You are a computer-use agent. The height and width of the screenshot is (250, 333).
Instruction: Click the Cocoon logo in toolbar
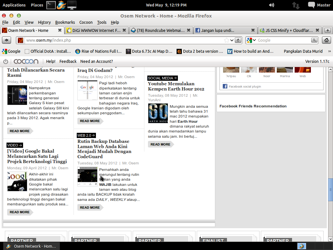coord(26,62)
